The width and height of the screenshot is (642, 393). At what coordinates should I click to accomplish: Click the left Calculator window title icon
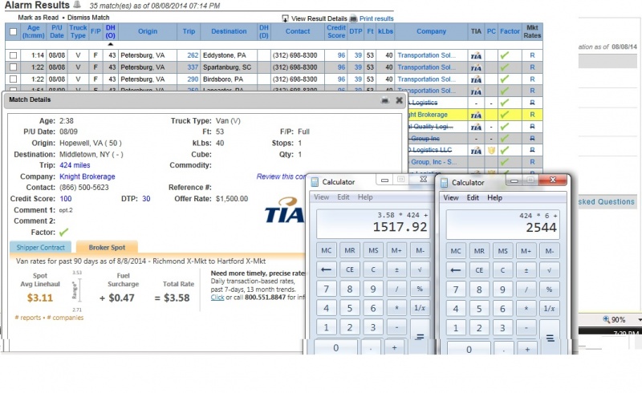click(x=315, y=182)
